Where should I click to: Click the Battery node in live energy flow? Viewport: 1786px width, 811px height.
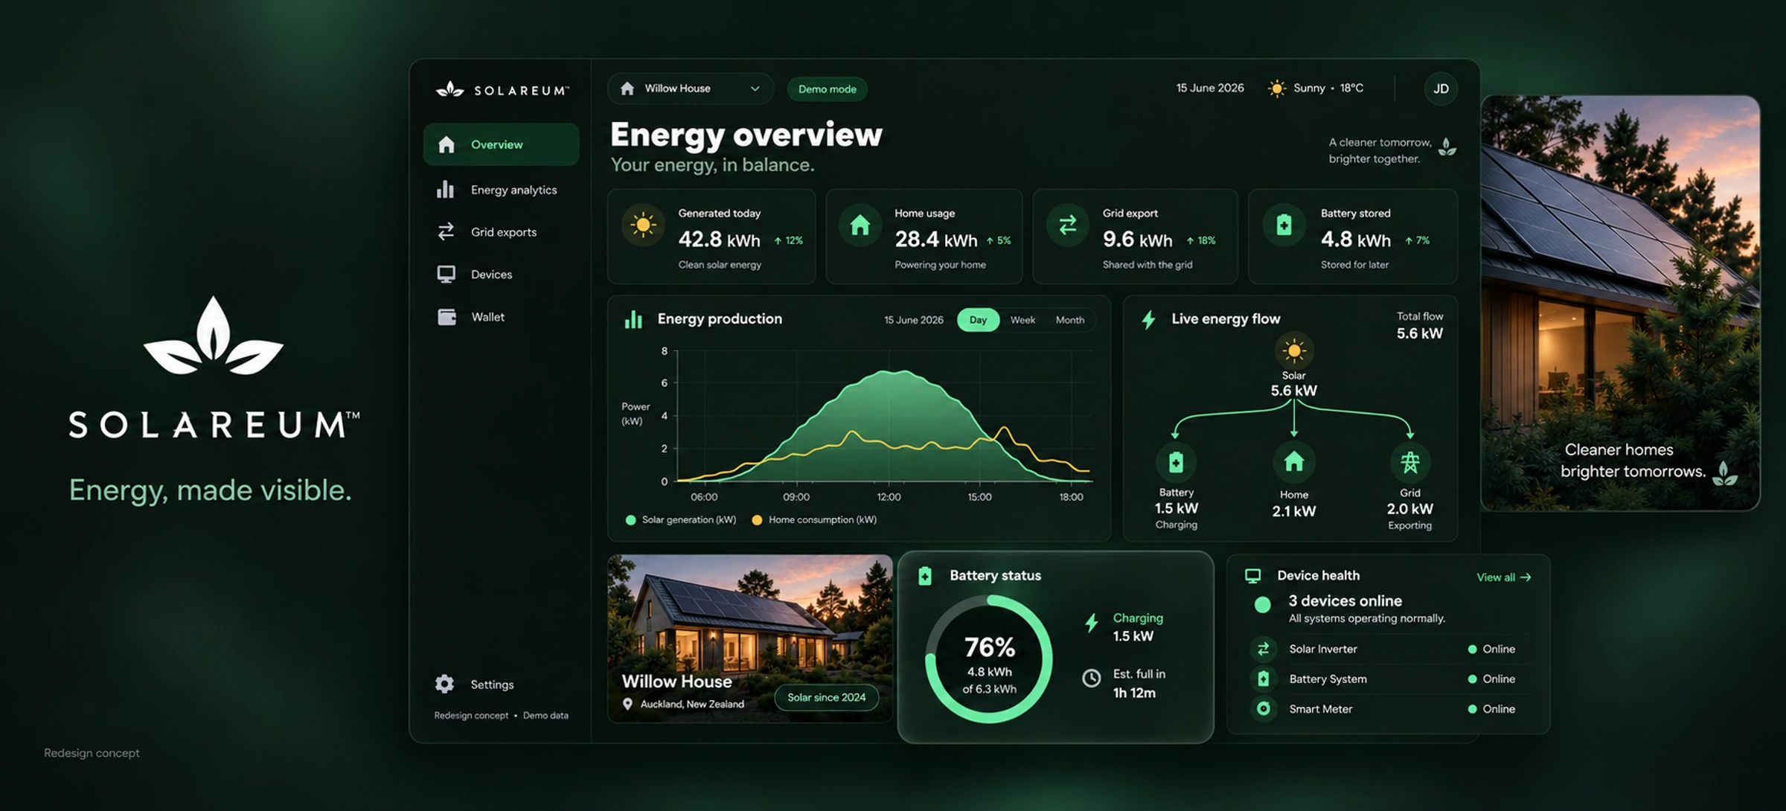point(1176,462)
